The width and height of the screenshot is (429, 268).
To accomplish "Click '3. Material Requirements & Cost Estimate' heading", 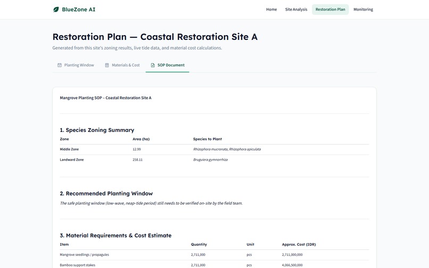I will 115,236.
